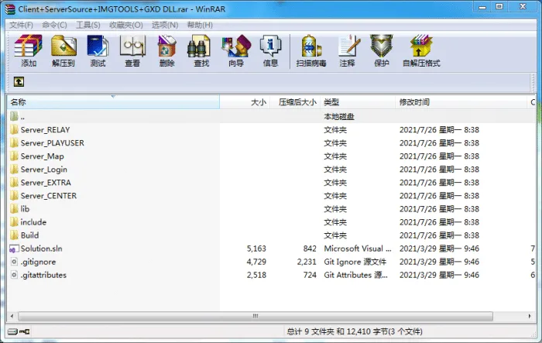Launch the 向导 (Wizard) icon

point(236,50)
